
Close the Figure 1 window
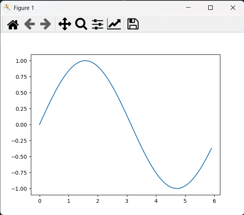(x=233, y=8)
